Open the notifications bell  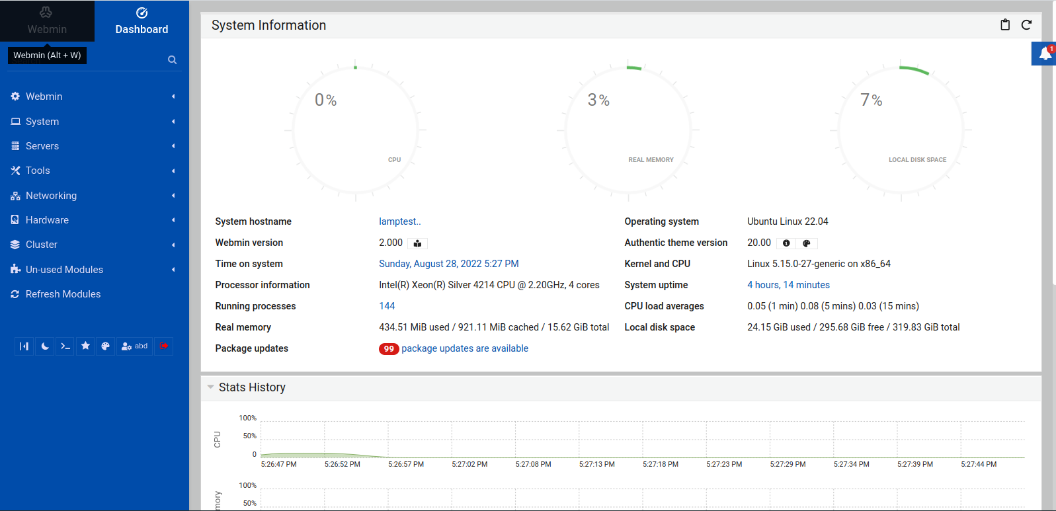click(1044, 54)
